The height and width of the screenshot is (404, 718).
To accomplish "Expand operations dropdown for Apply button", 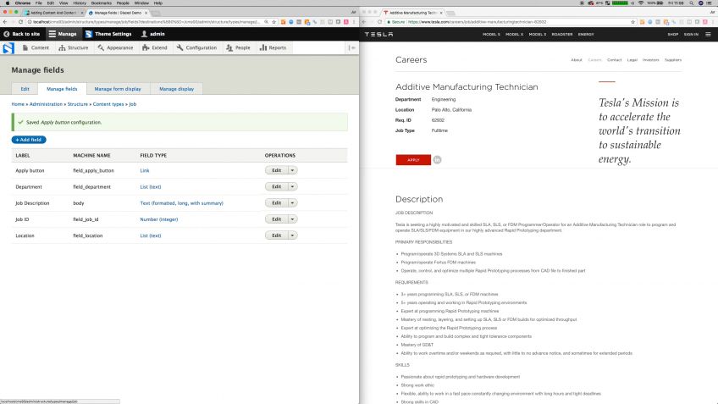I will point(292,170).
